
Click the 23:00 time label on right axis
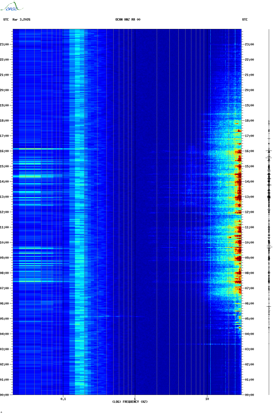[x=249, y=44]
